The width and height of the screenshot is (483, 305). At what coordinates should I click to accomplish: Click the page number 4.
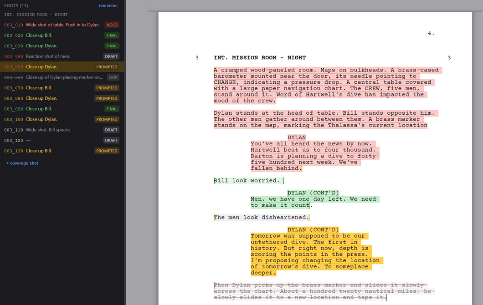431,33
